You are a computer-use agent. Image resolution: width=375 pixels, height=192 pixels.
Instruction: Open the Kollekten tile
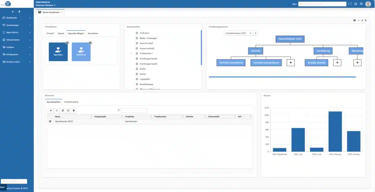point(81,52)
